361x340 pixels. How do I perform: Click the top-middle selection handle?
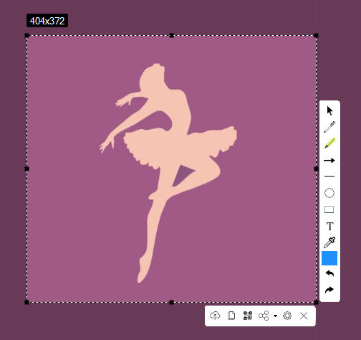pyautogui.click(x=171, y=36)
